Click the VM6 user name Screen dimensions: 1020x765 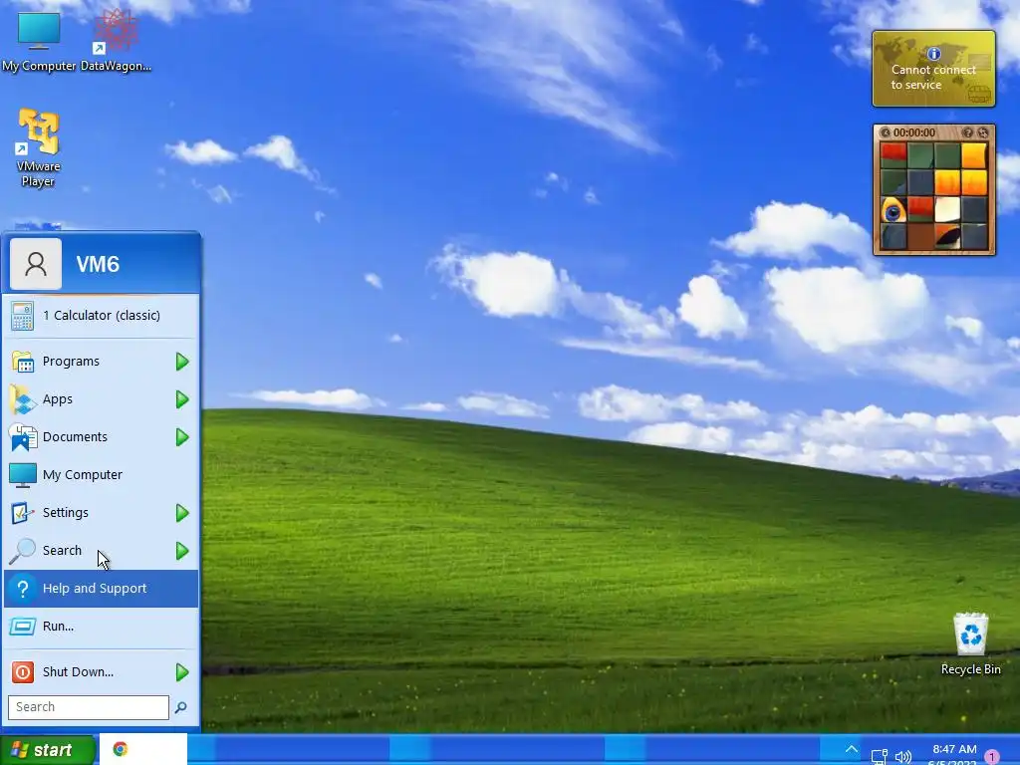click(x=98, y=264)
